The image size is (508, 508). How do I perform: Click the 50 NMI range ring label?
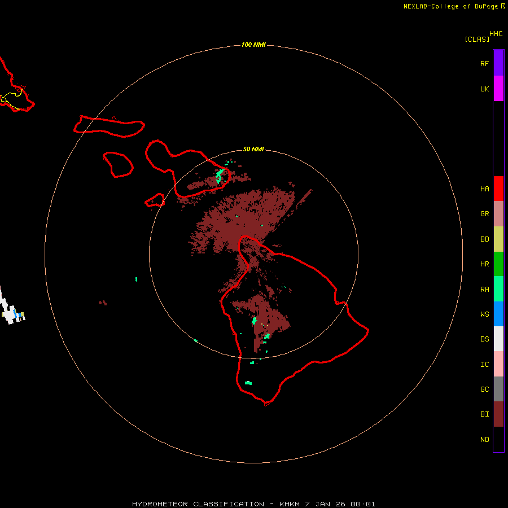(253, 149)
